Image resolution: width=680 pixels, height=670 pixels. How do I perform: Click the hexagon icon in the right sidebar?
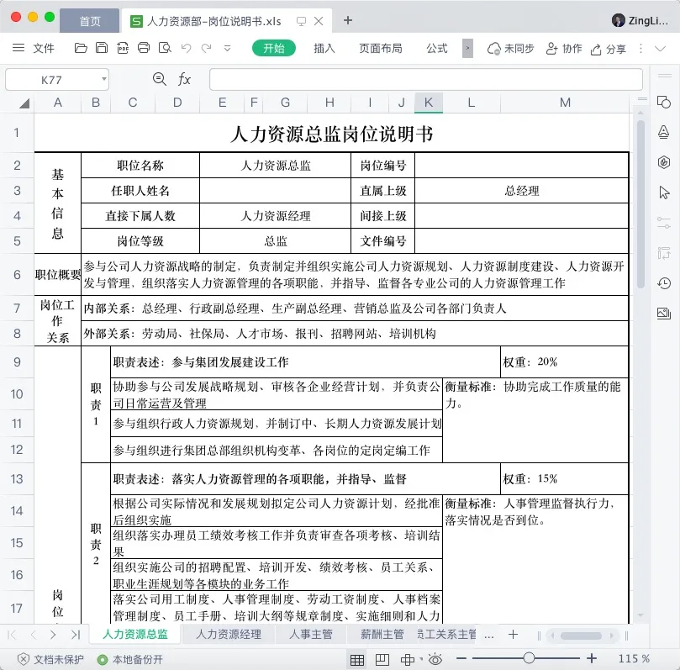(x=663, y=162)
